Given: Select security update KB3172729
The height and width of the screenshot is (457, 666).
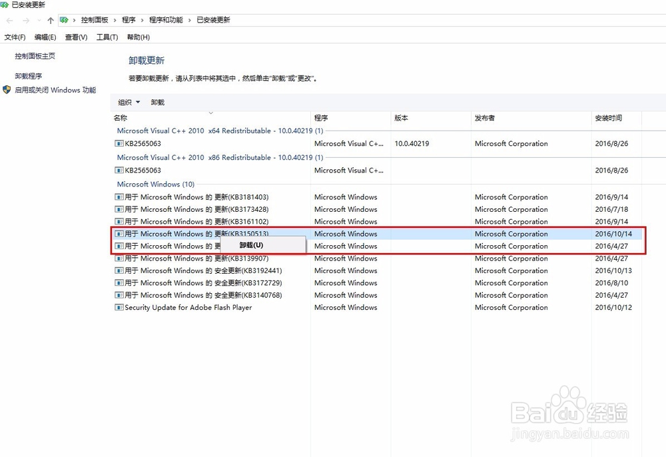Looking at the screenshot, I should (377, 283).
